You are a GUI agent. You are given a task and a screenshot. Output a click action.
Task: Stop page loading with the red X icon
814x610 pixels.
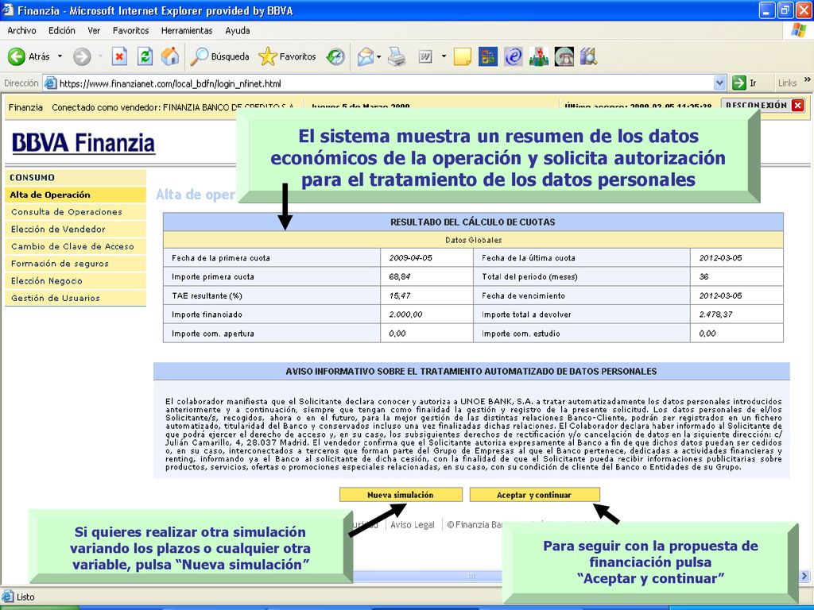(x=119, y=56)
